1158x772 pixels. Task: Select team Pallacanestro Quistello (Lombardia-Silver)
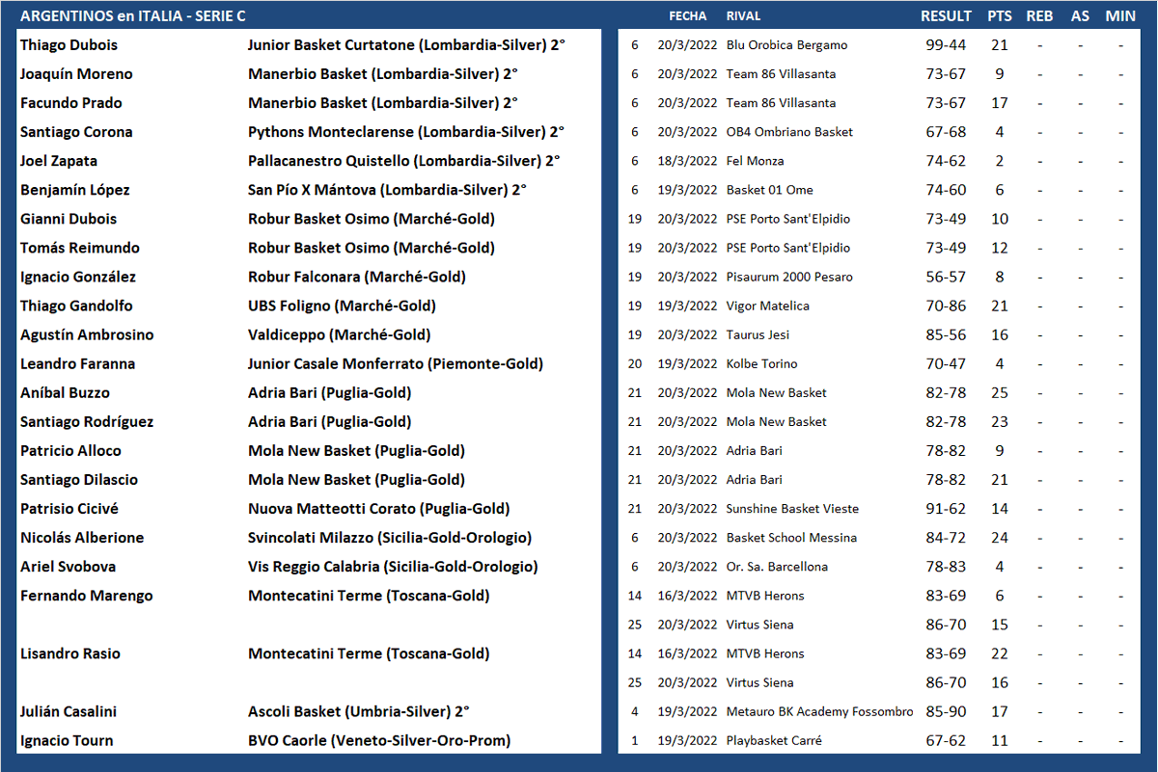(x=403, y=161)
